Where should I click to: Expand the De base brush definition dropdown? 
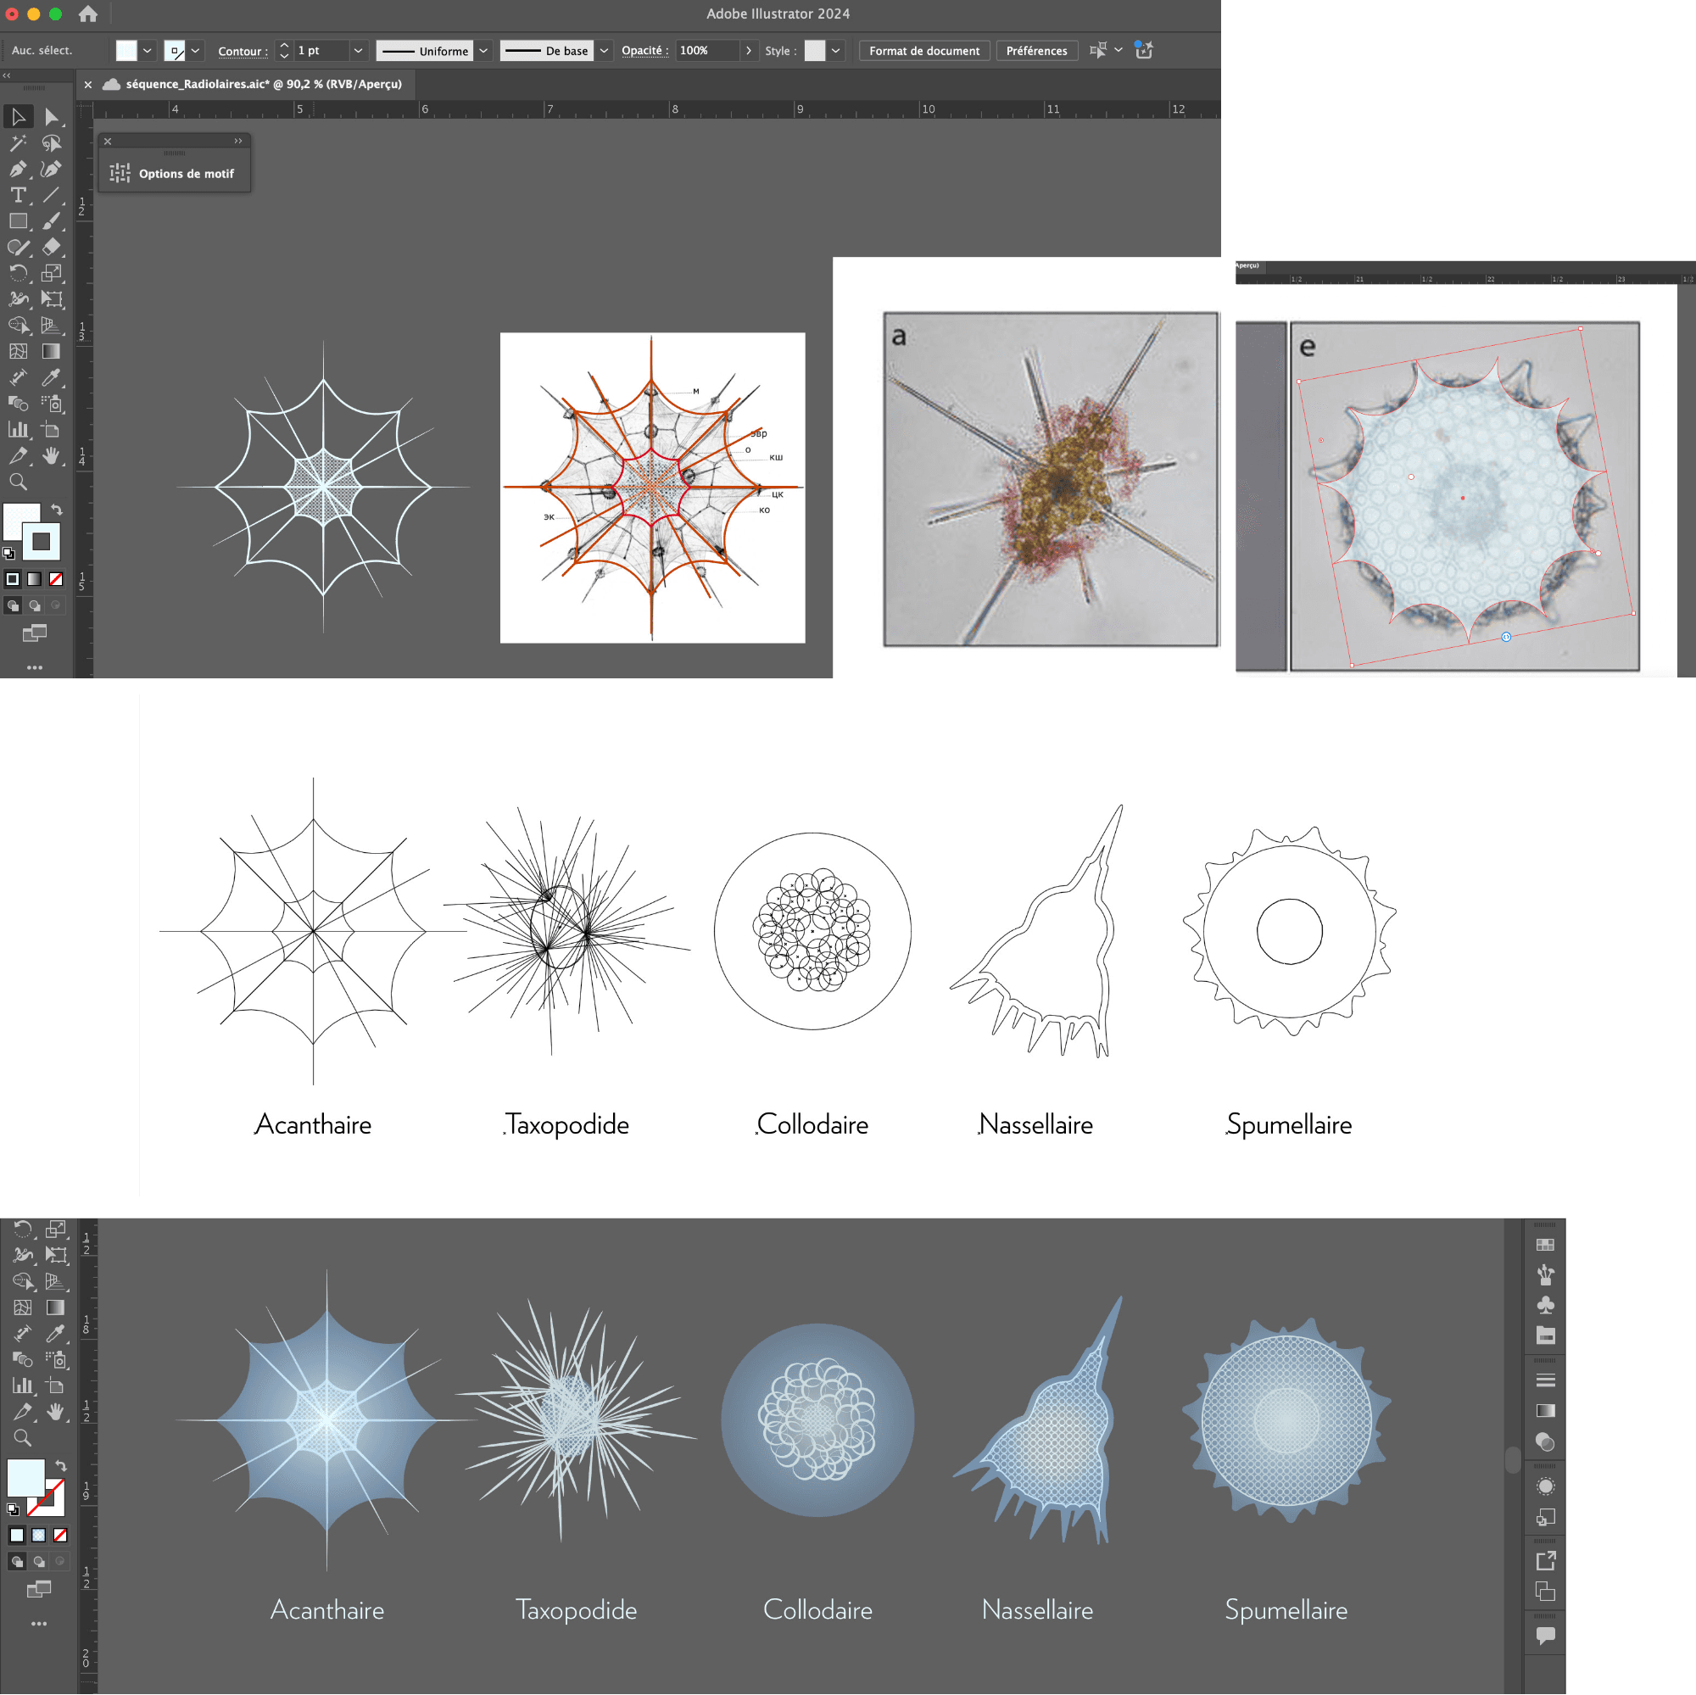tap(604, 51)
